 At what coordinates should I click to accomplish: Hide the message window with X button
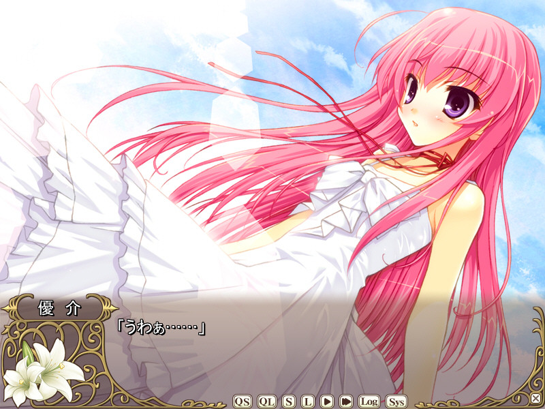535,398
